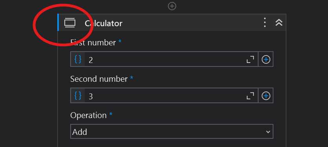
Task: Select the Calculator activity title
Action: (x=103, y=23)
